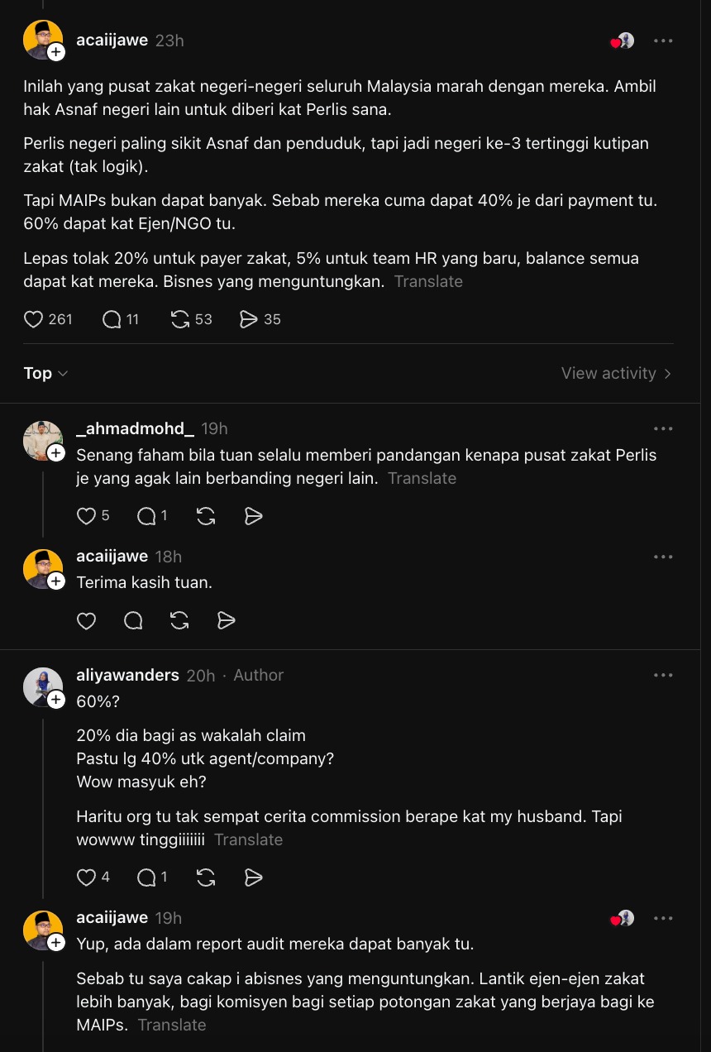Repost acaiijawe's main post

[x=179, y=319]
